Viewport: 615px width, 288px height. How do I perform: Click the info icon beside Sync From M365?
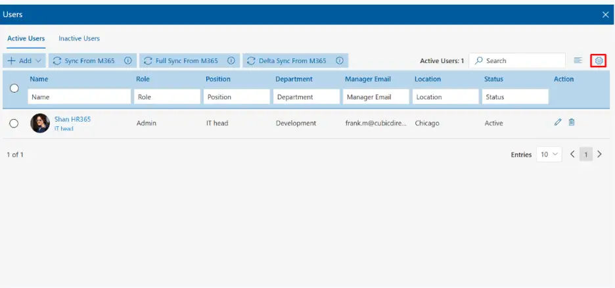(x=128, y=60)
